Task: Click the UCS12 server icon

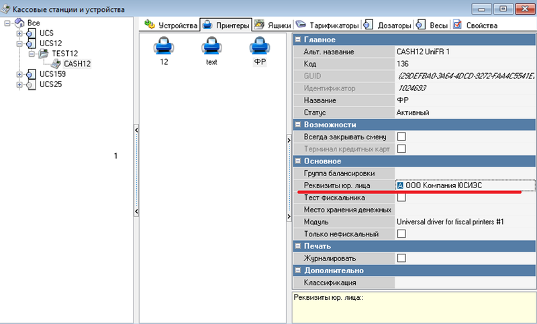Action: coord(31,44)
